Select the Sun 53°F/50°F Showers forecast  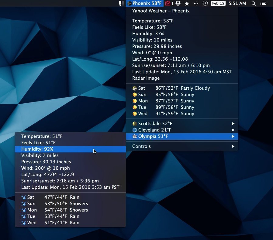pyautogui.click(x=70, y=204)
